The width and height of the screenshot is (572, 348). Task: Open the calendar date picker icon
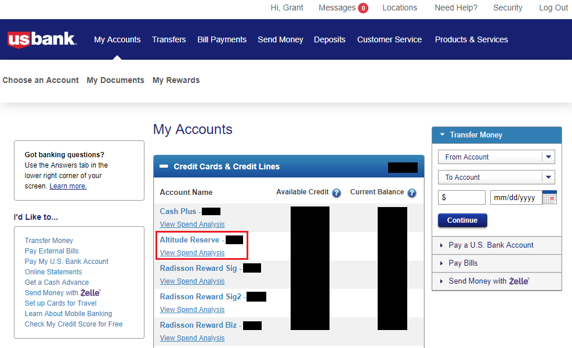(x=549, y=197)
